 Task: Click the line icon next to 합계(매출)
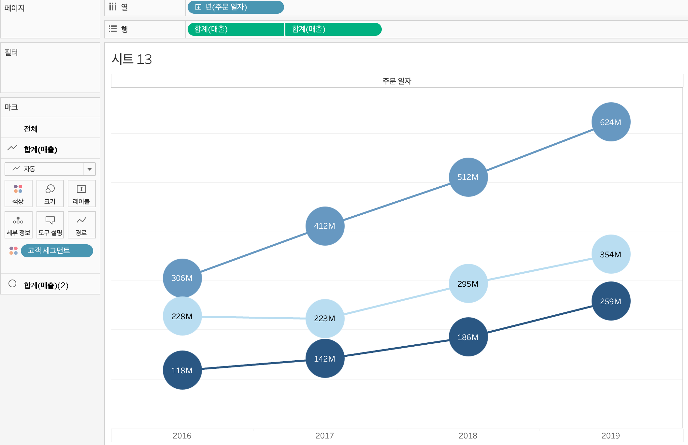click(x=12, y=148)
